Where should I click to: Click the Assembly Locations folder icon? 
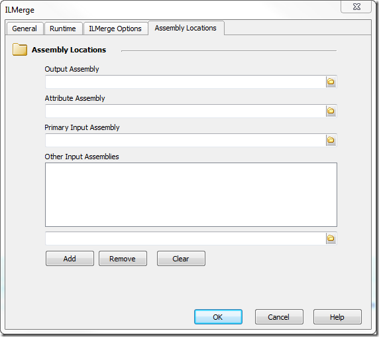[x=20, y=50]
